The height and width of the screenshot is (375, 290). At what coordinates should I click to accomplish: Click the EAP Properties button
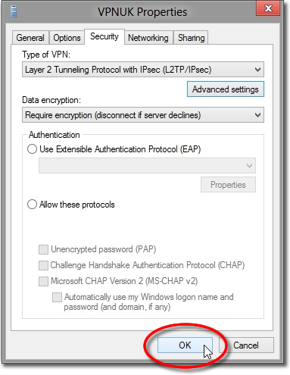[x=228, y=185]
